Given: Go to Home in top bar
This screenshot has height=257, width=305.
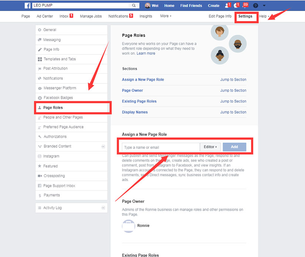Looking at the screenshot, I should click(169, 6).
